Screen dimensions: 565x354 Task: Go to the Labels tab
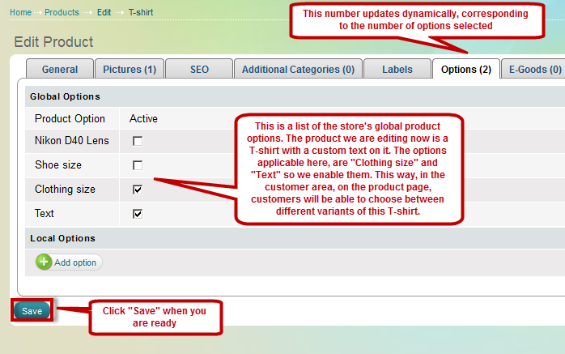pos(397,70)
